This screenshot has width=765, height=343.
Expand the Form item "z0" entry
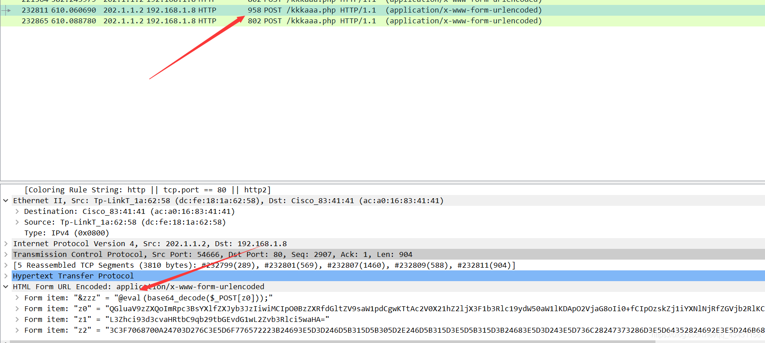[x=17, y=308]
